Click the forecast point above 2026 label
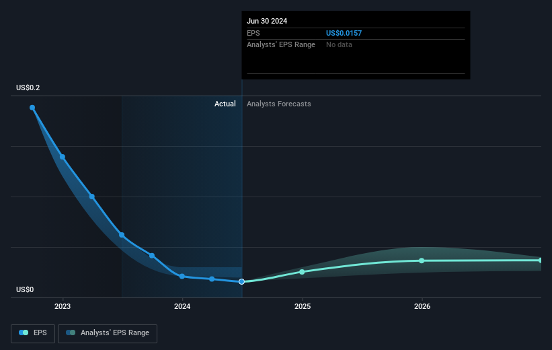Image resolution: width=552 pixels, height=350 pixels. (422, 260)
